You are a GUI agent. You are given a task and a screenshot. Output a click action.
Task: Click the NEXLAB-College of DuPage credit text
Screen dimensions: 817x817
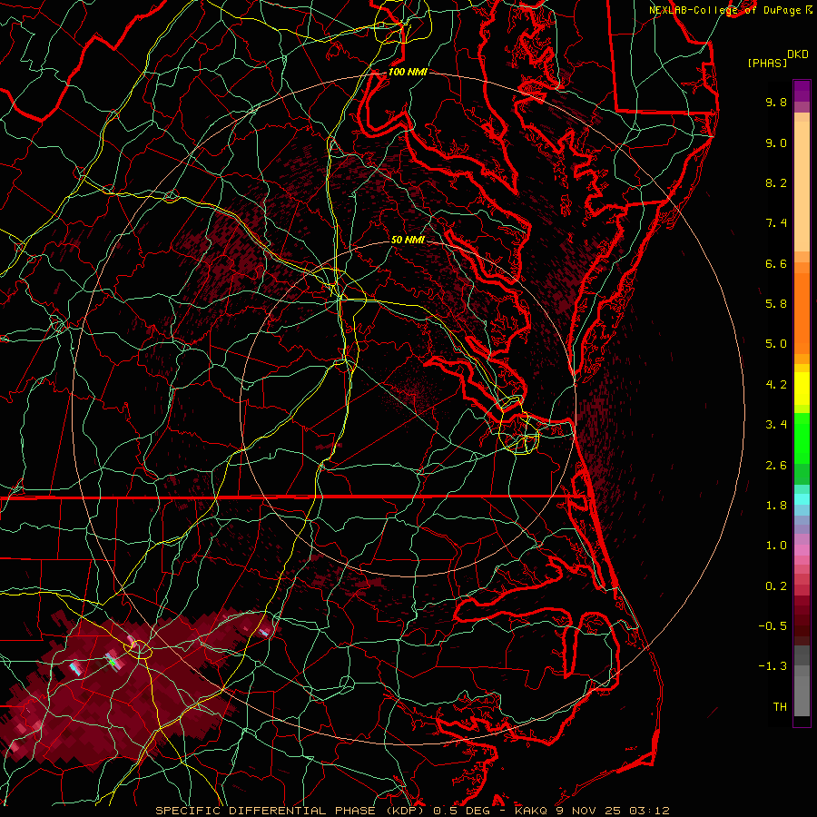[727, 10]
